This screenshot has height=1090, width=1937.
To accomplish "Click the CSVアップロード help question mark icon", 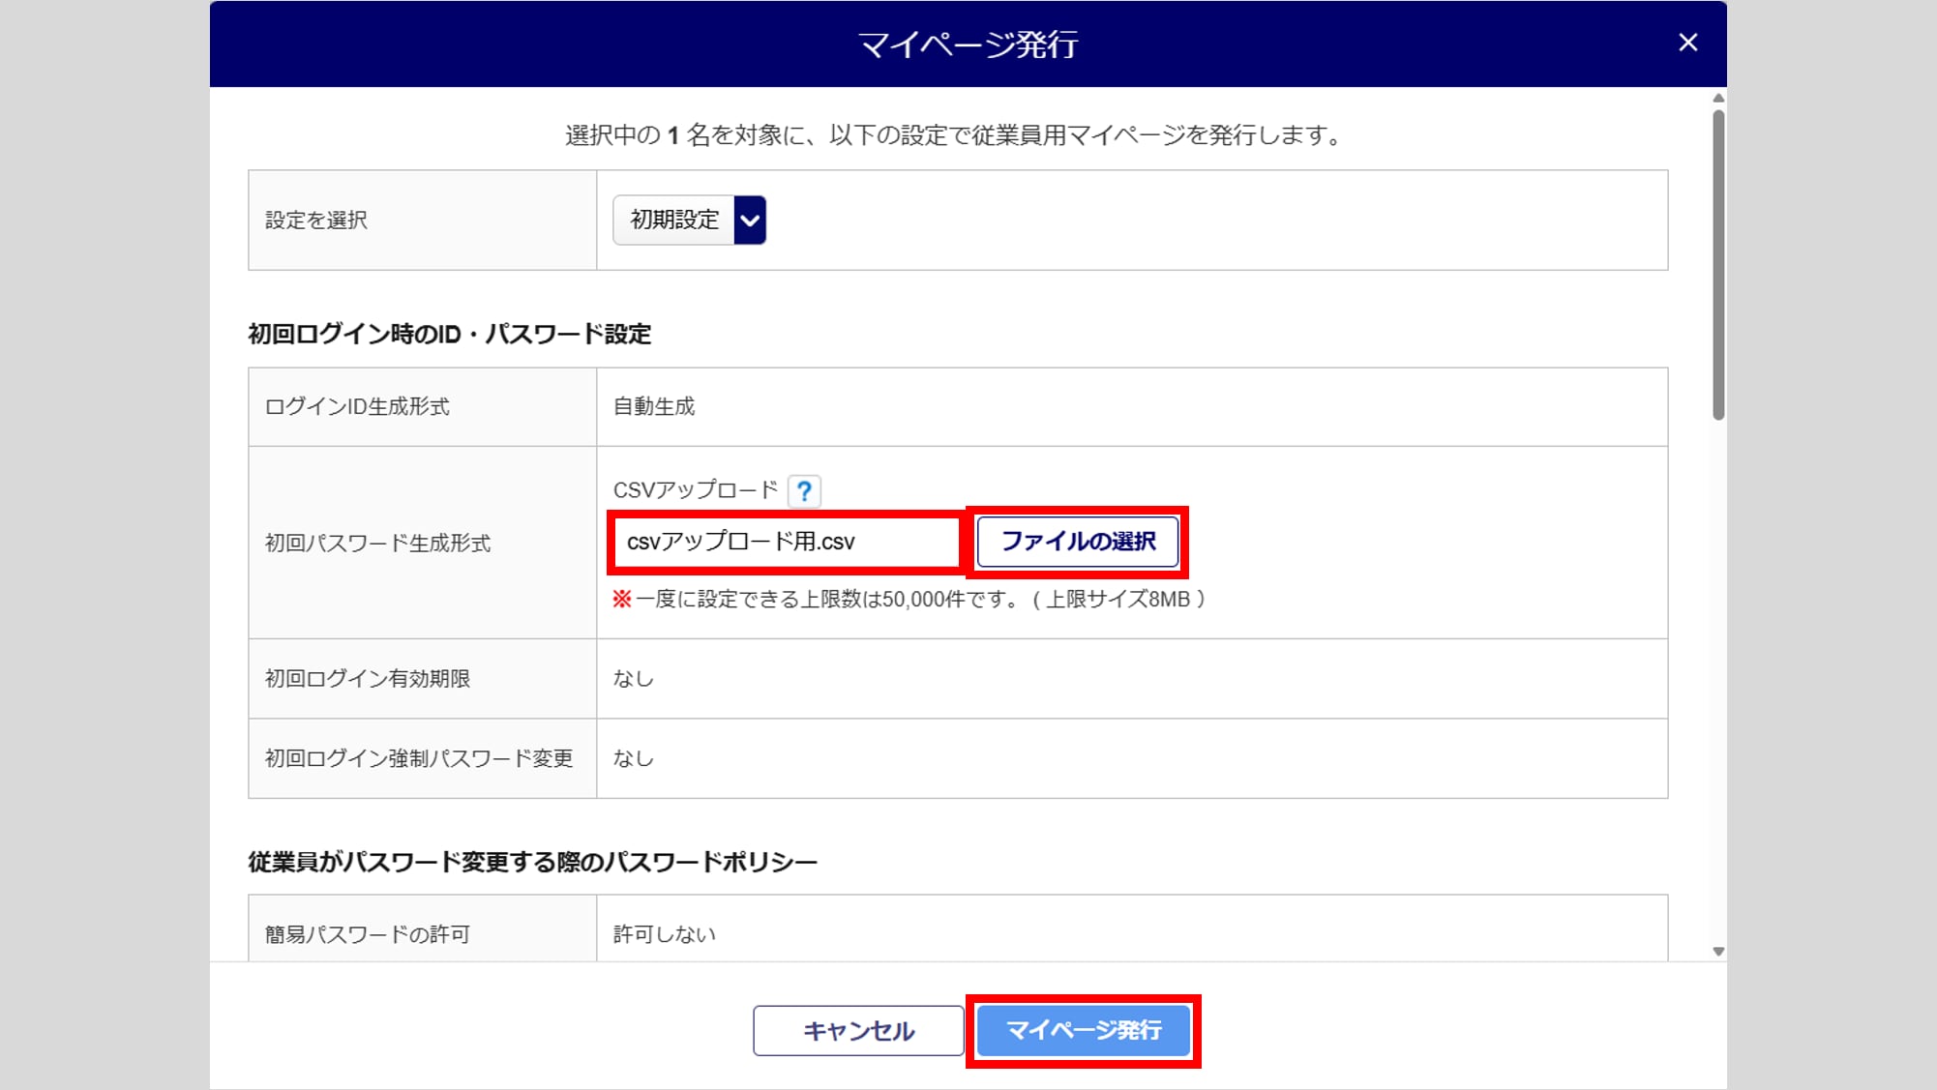I will [x=804, y=491].
